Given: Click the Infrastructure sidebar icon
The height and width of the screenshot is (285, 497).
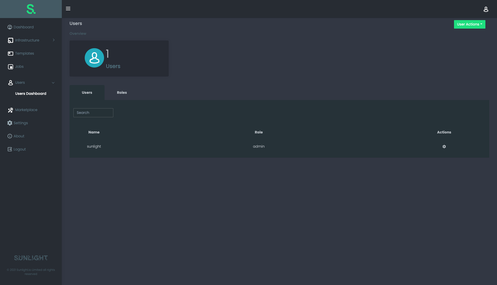Looking at the screenshot, I should pyautogui.click(x=10, y=40).
